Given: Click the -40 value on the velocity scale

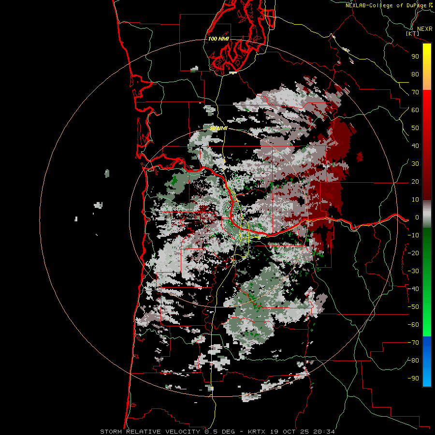Looking at the screenshot, I should (x=413, y=289).
